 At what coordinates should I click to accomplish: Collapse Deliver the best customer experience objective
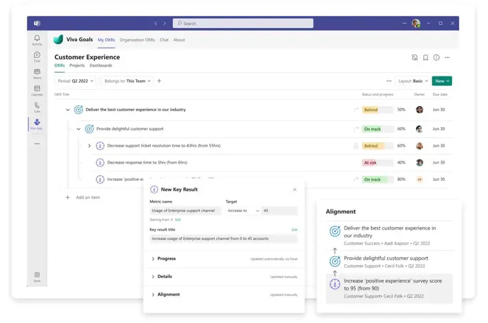pos(68,109)
